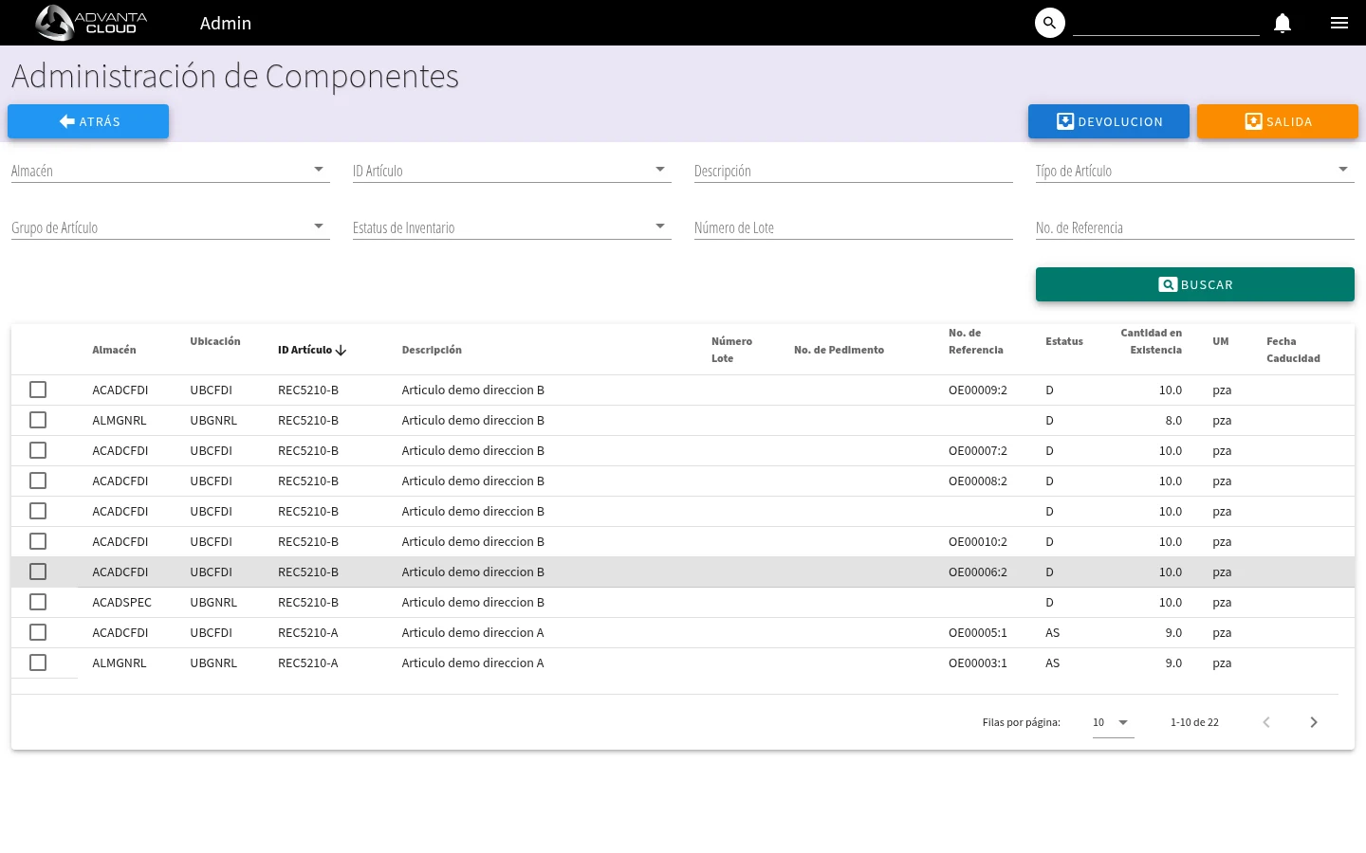Open the hamburger menu icon
This screenshot has height=853, width=1366.
[x=1339, y=23]
